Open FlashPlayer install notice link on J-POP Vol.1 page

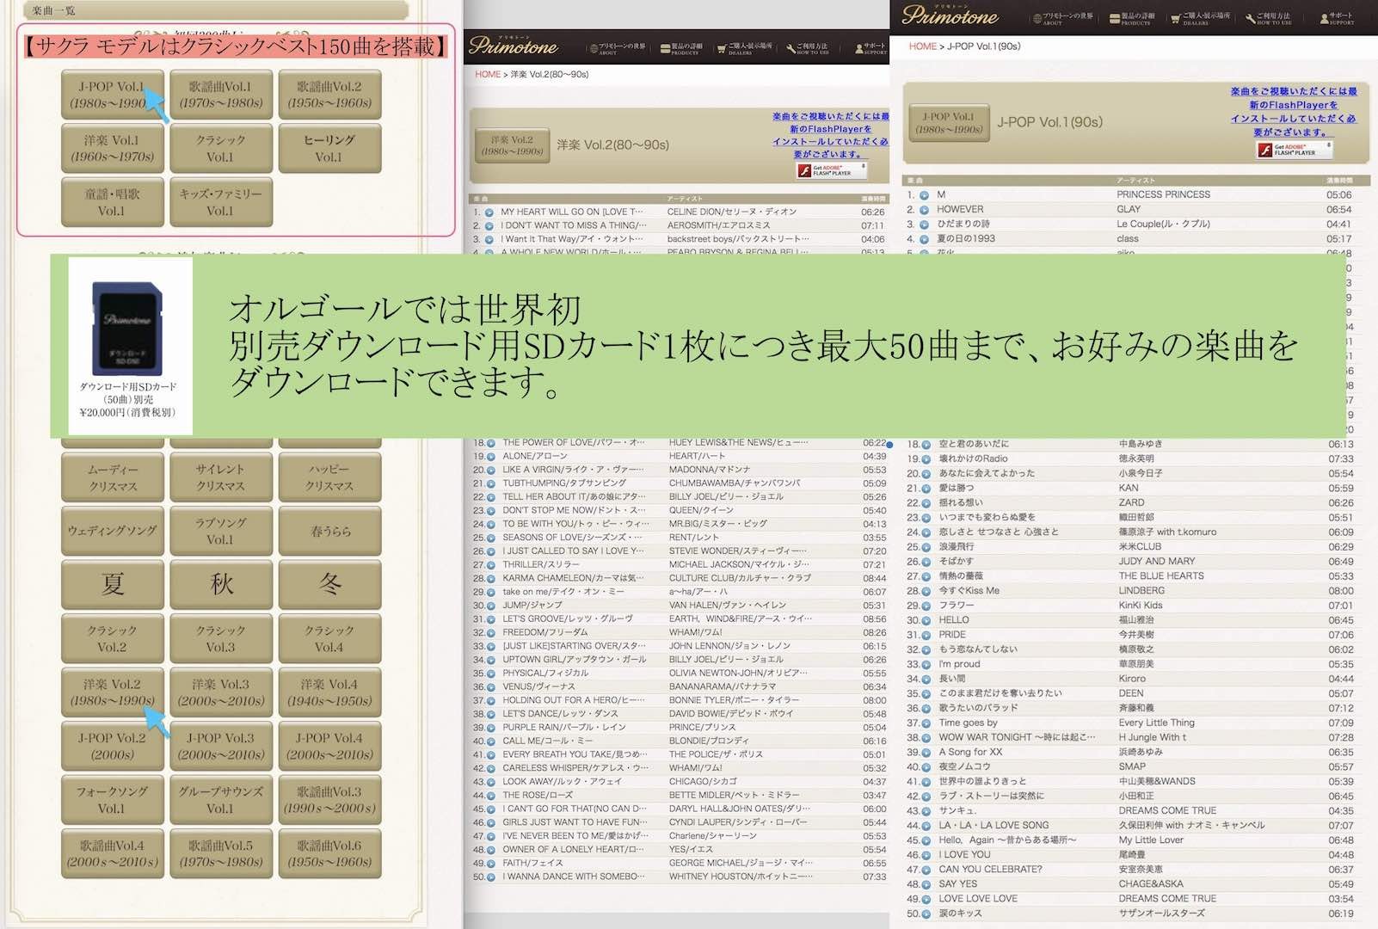[x=1294, y=112]
